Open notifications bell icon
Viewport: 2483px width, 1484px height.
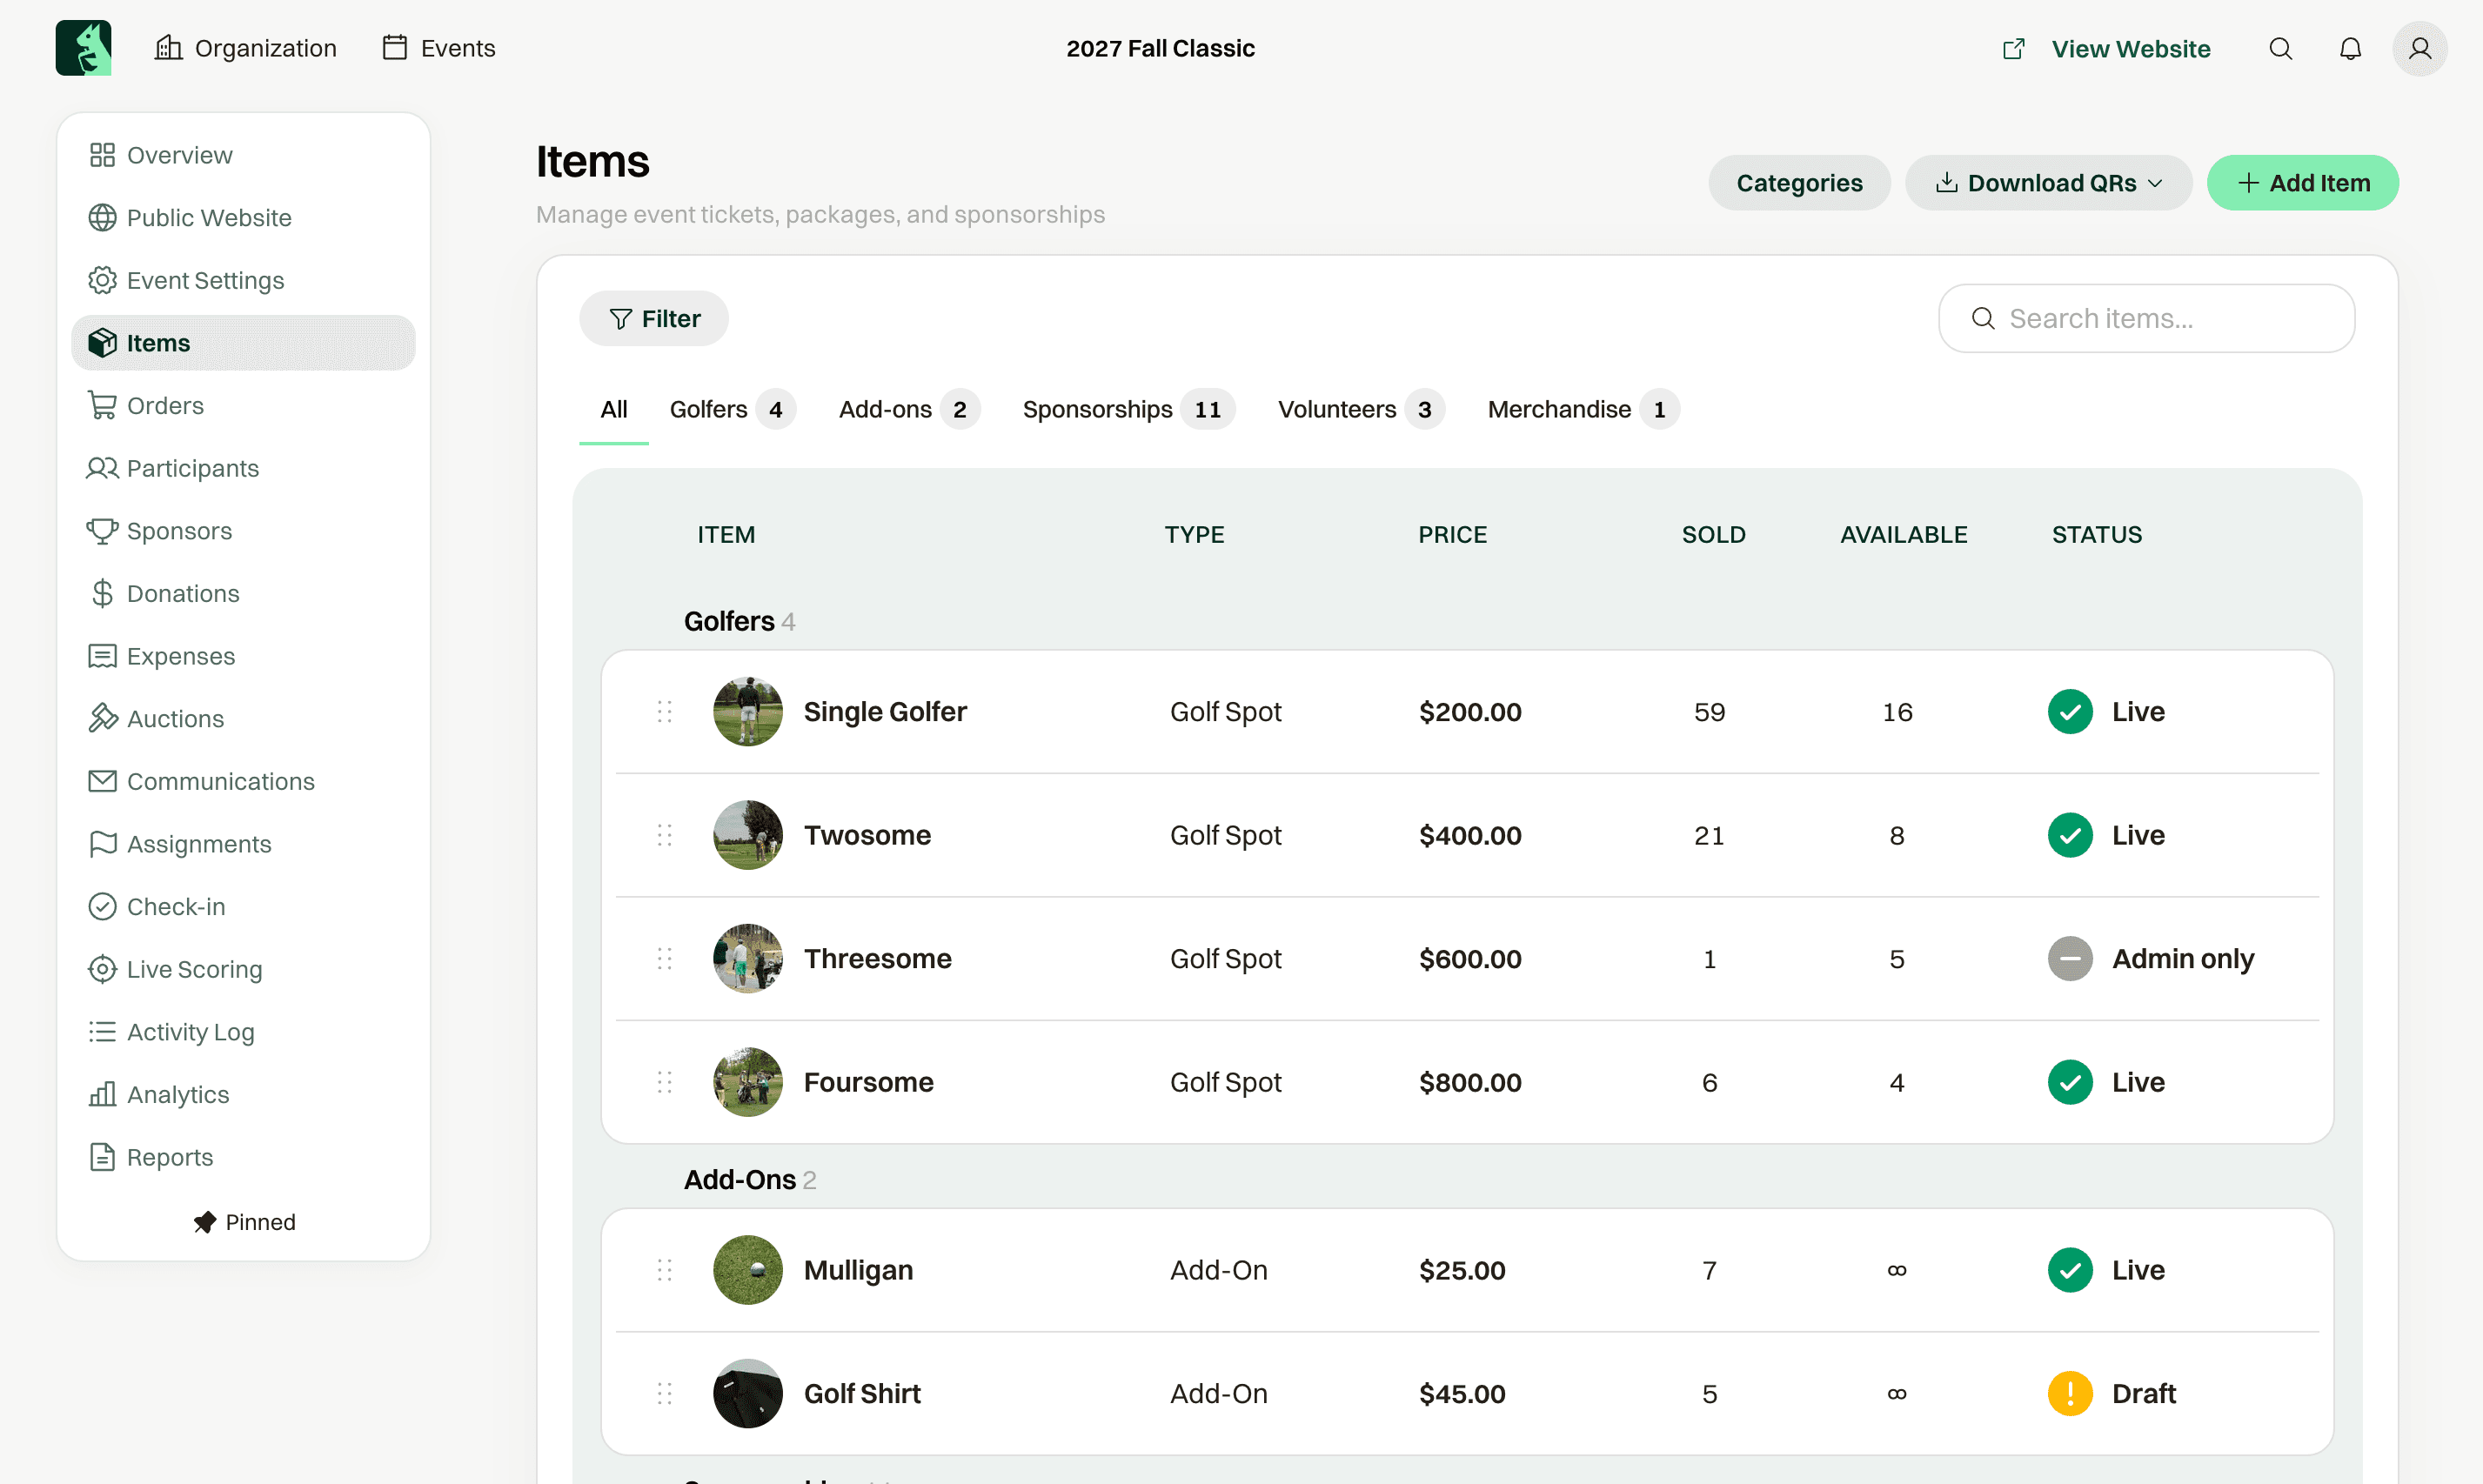click(2350, 49)
